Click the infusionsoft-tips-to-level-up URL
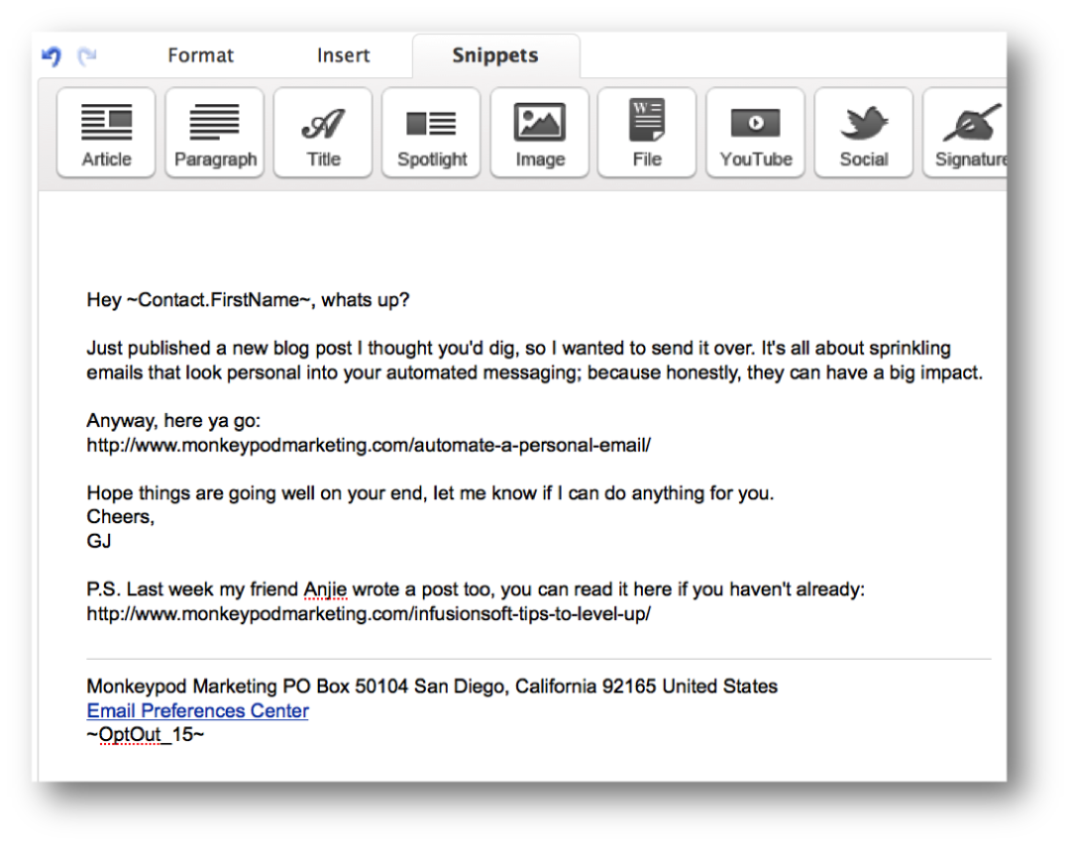The image size is (1070, 845). (369, 613)
